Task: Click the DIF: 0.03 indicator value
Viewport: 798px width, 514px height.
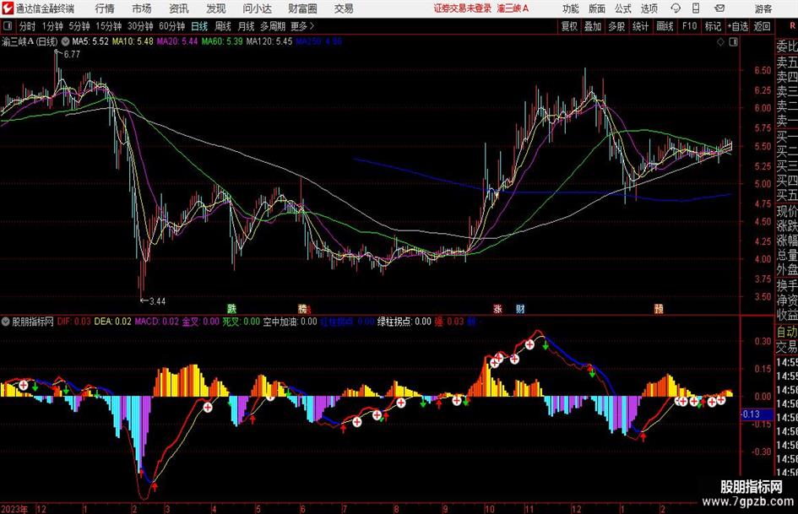Action: 73,322
